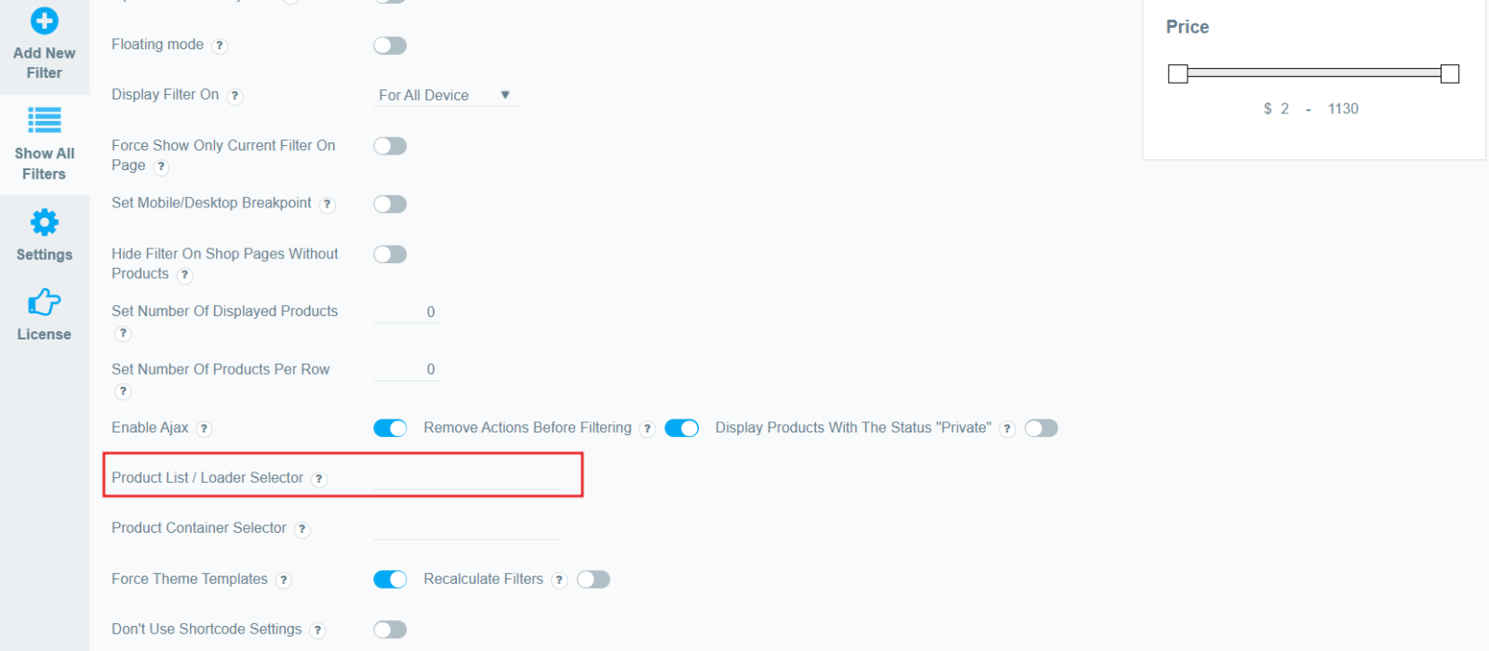
Task: Click the Add New Filter plus icon
Action: pyautogui.click(x=44, y=20)
